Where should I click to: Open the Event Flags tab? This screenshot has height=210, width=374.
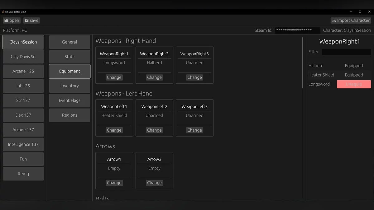point(69,100)
